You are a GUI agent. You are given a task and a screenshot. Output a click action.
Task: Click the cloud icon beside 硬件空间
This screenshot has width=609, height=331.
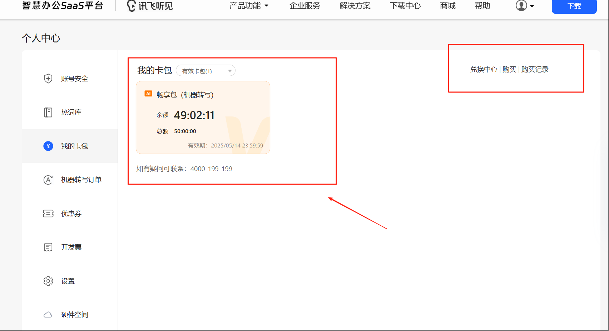point(48,315)
